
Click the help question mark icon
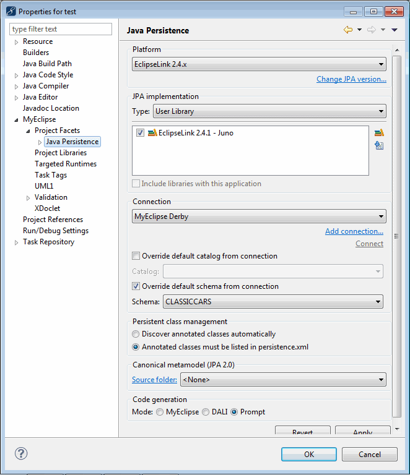tap(21, 453)
